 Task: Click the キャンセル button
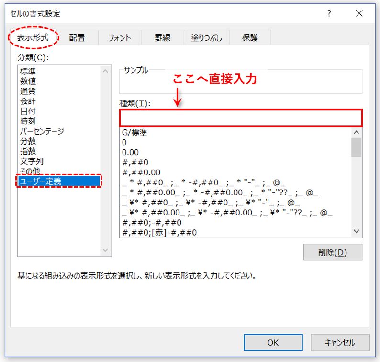[340, 342]
